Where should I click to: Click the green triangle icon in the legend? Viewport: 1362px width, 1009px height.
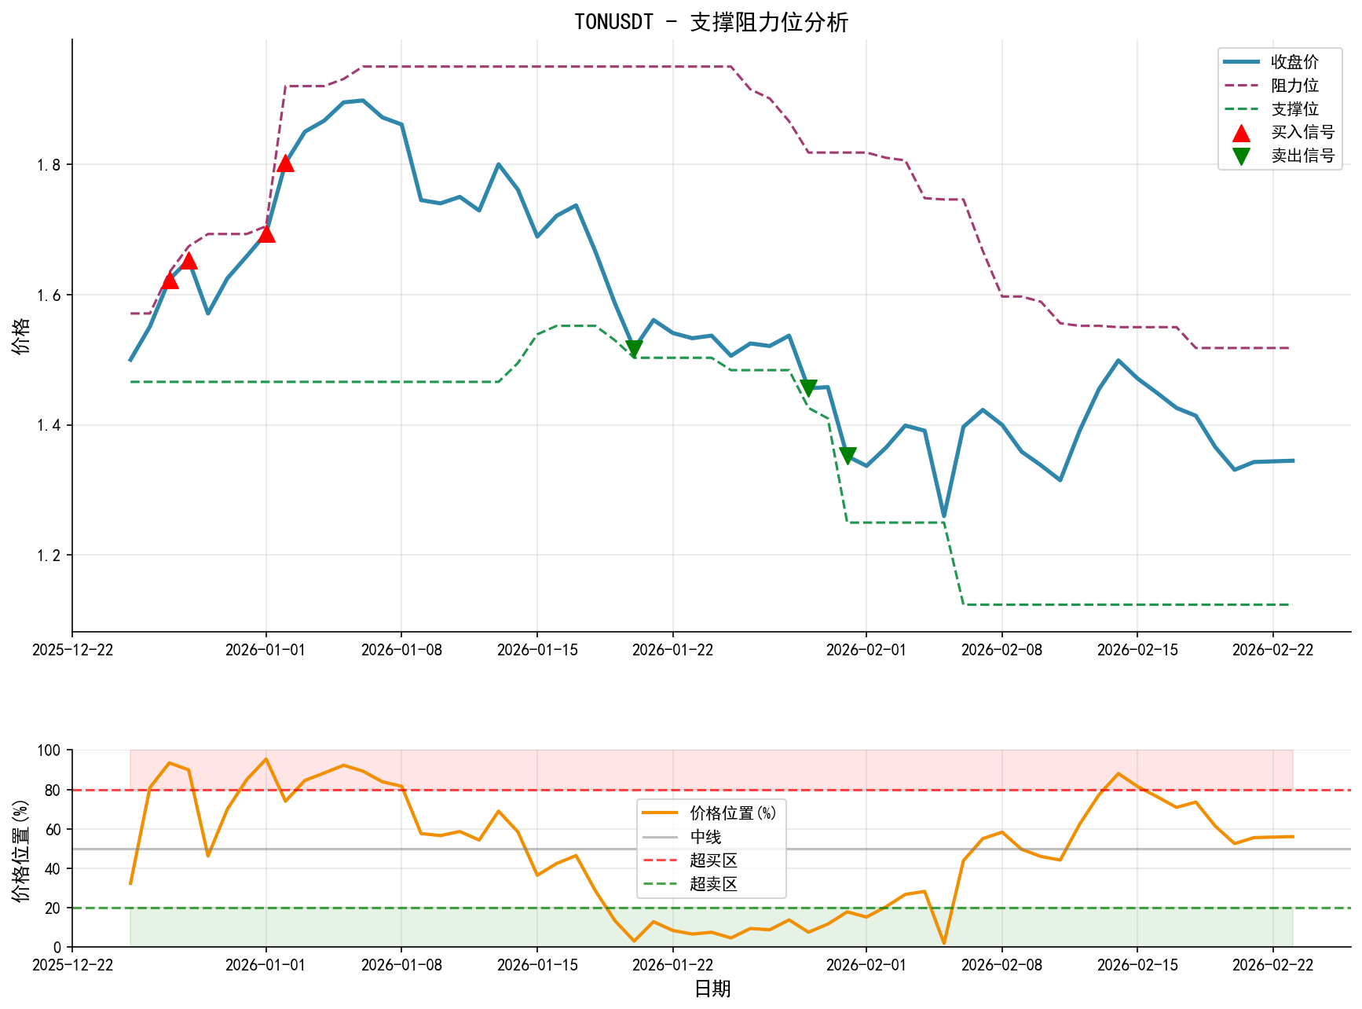coord(1239,156)
